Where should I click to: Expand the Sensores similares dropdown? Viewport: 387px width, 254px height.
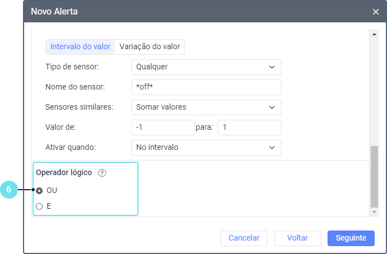point(206,107)
